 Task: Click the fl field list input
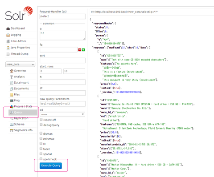tap(62, 82)
